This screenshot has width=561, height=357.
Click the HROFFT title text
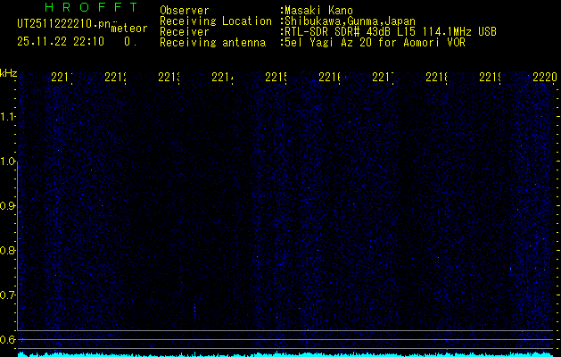click(91, 7)
